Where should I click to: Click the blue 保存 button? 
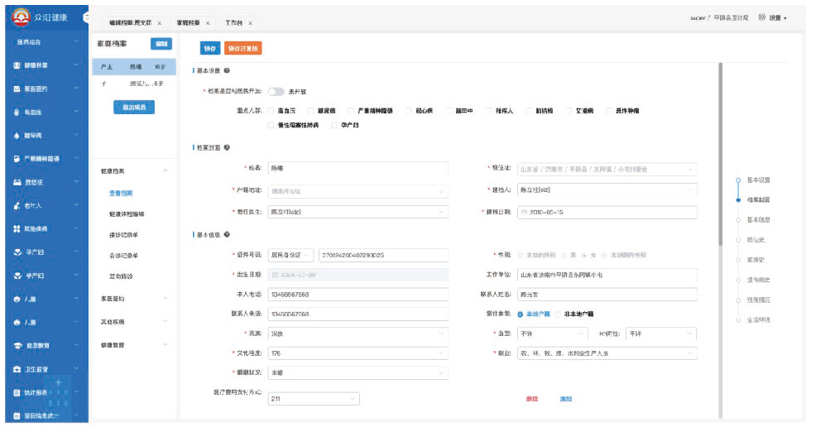[209, 49]
